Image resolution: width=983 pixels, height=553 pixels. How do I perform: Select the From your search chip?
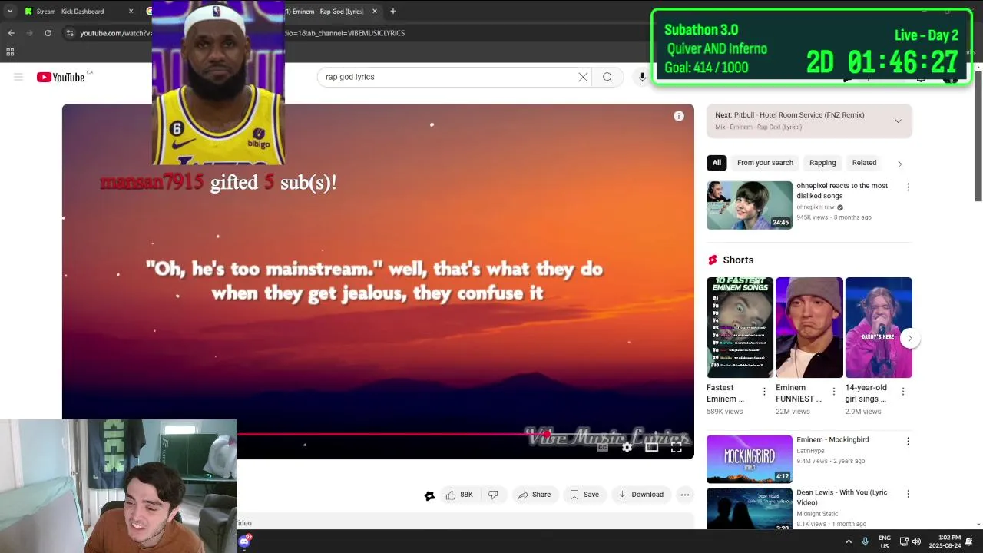tap(765, 163)
